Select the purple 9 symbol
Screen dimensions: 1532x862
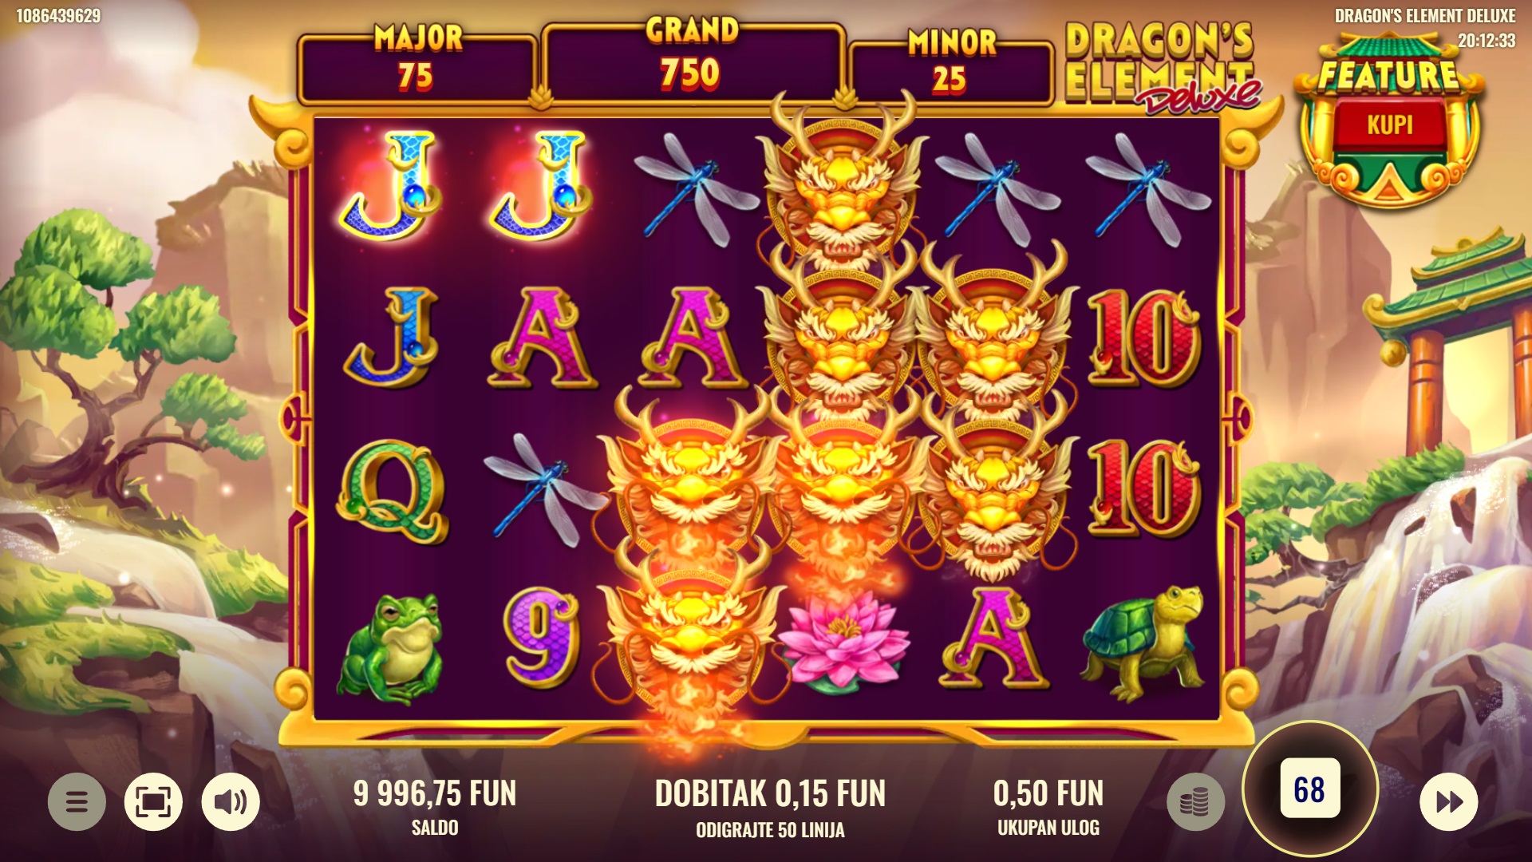pos(542,639)
